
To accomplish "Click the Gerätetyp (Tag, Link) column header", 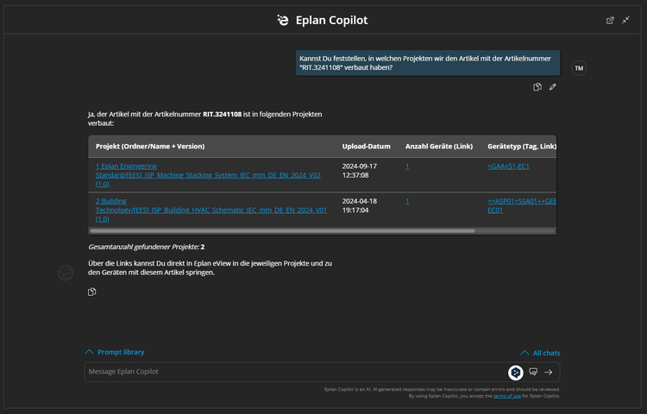I will [x=522, y=147].
